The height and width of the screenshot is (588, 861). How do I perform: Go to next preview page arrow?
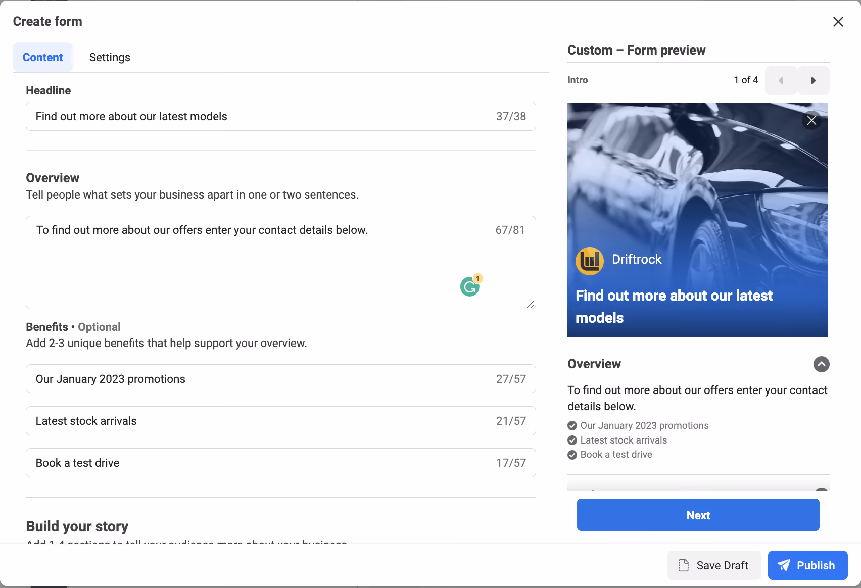tap(814, 80)
